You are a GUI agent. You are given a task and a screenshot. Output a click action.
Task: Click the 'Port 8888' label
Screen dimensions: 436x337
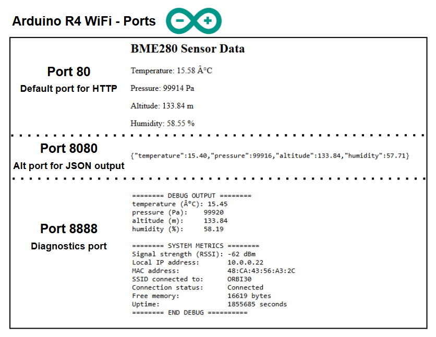[x=68, y=228]
